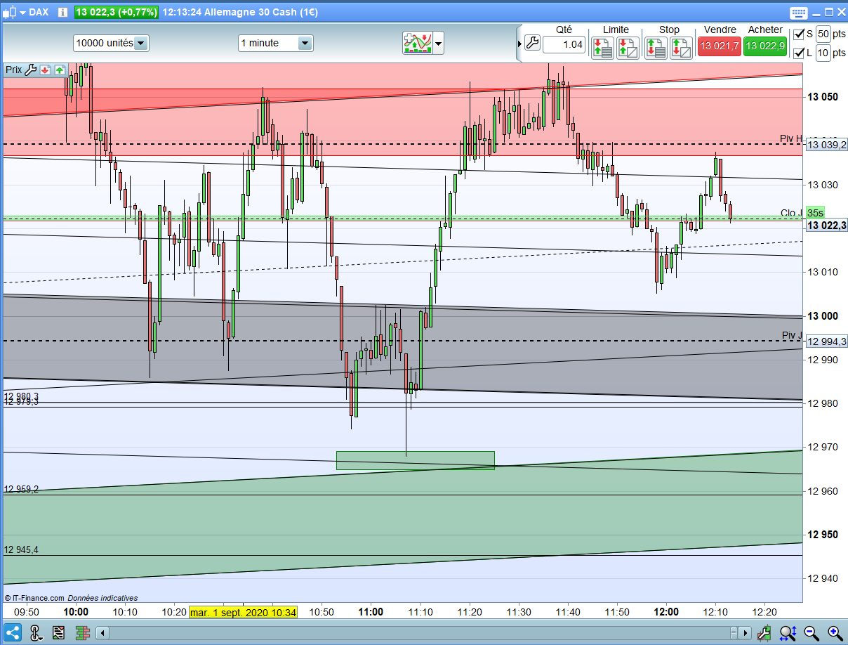The width and height of the screenshot is (848, 645).
Task: Click the S 50 pts field
Action: (823, 34)
